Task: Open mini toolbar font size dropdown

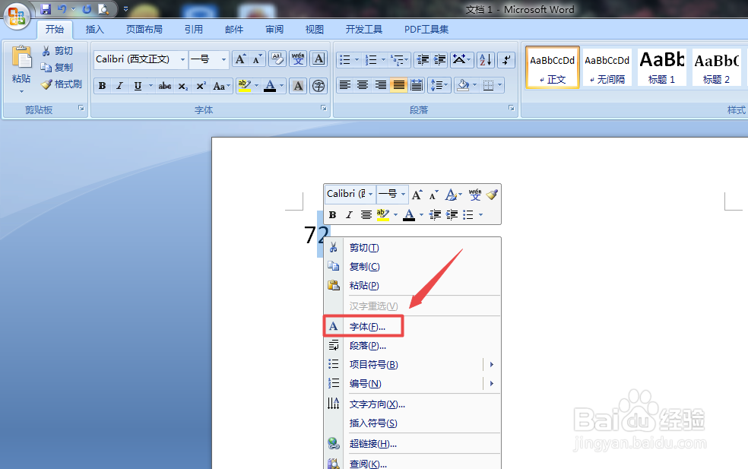Action: tap(403, 194)
